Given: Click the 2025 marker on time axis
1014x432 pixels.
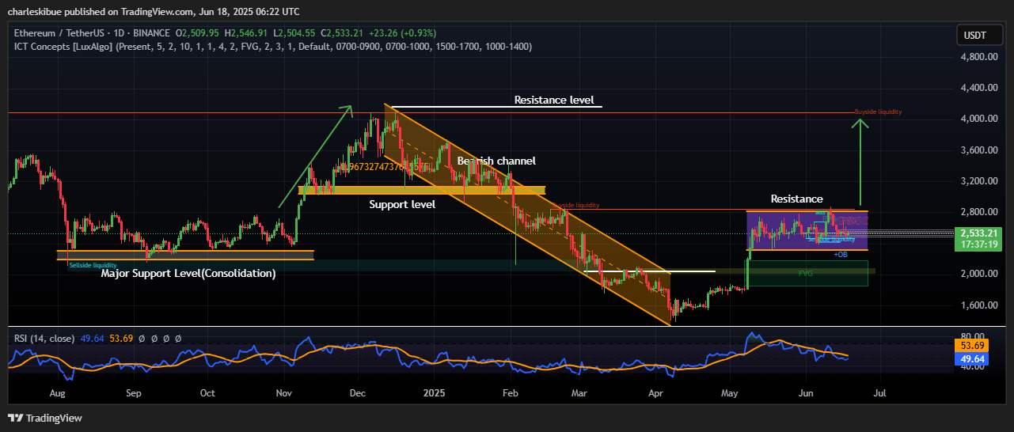Looking at the screenshot, I should point(434,392).
